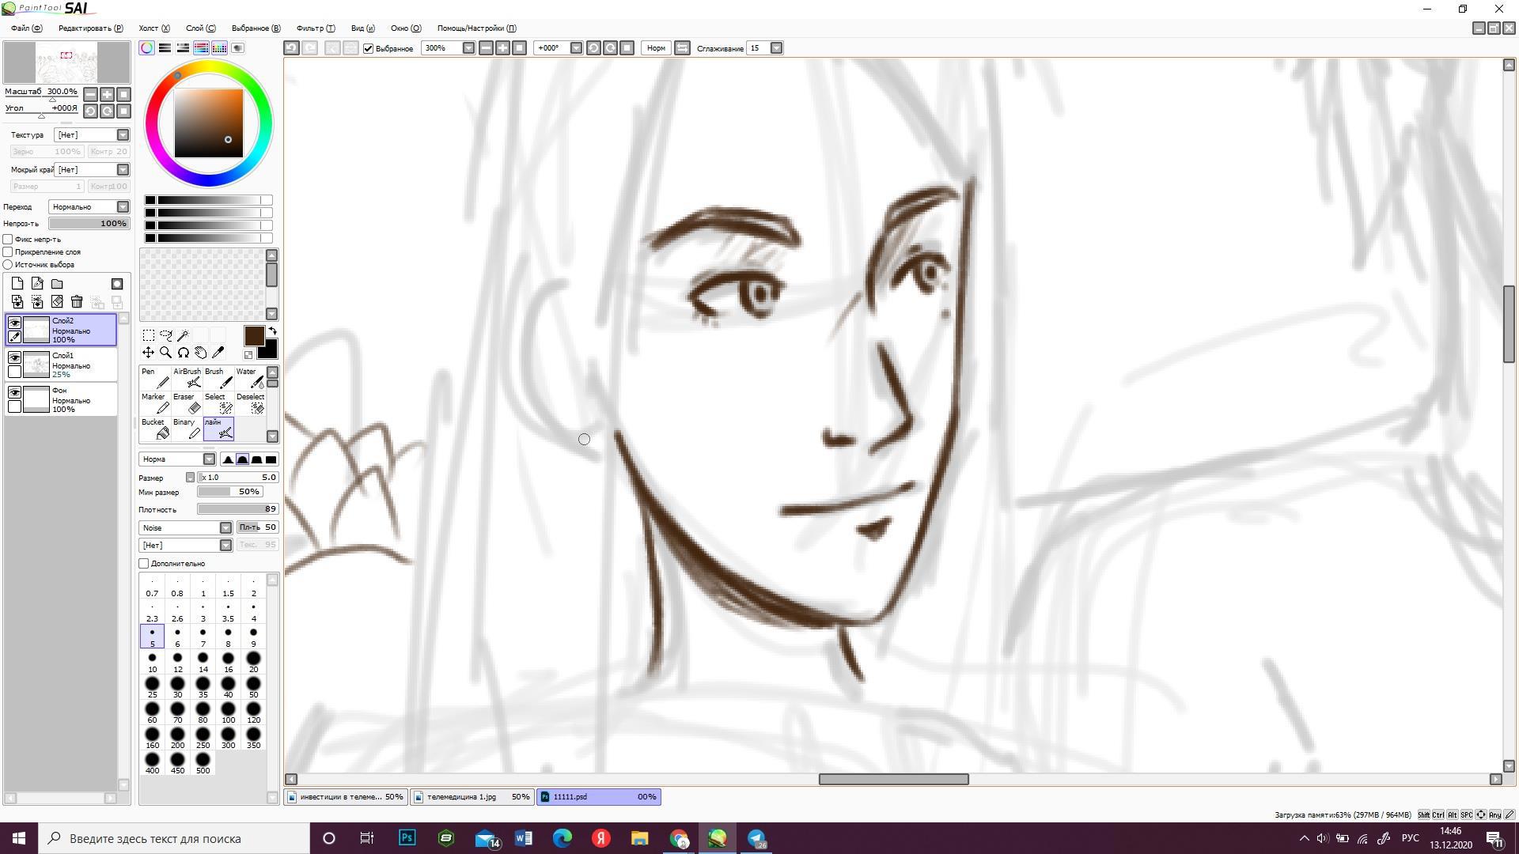
Task: Delete layer with trash icon
Action: [77, 301]
